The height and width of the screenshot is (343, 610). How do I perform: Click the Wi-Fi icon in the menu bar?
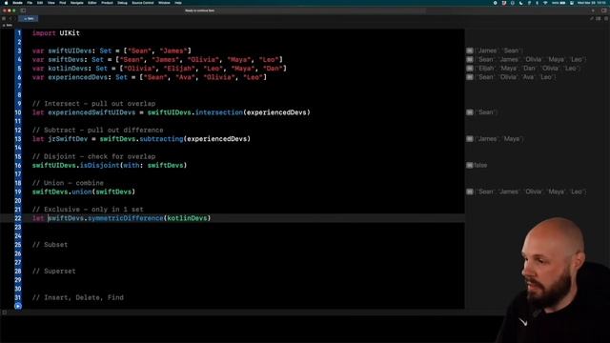545,3
